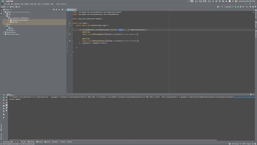This screenshot has width=257, height=145.
Task: Open the Problems tool window
Action: coord(31,142)
